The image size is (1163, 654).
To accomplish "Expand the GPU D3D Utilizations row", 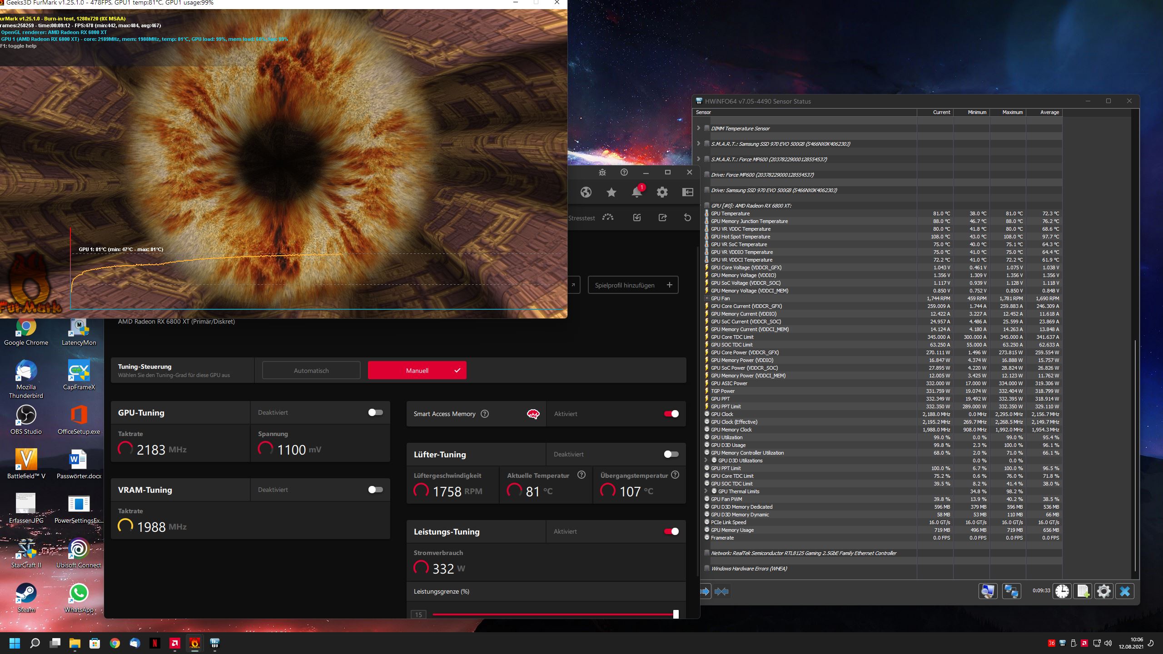I will coord(706,461).
